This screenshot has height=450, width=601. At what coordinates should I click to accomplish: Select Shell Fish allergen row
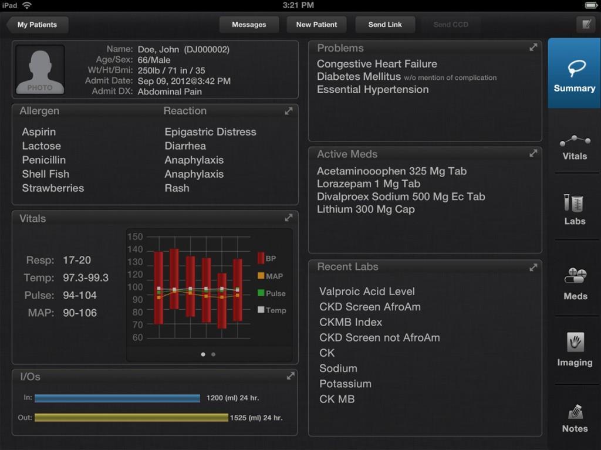click(x=46, y=174)
